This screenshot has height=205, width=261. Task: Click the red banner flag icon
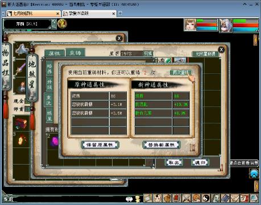177,198
